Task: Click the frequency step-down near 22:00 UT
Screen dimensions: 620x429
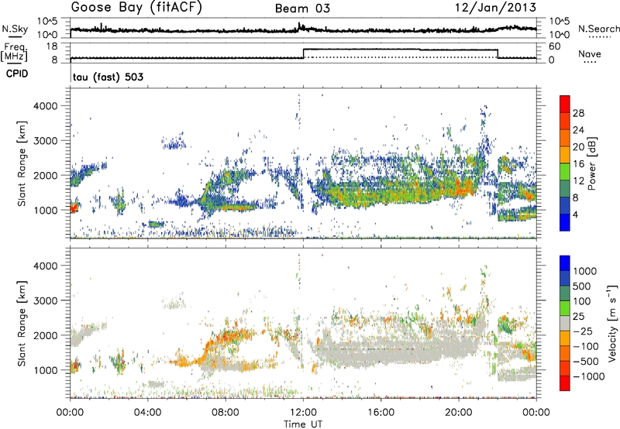Action: point(498,53)
